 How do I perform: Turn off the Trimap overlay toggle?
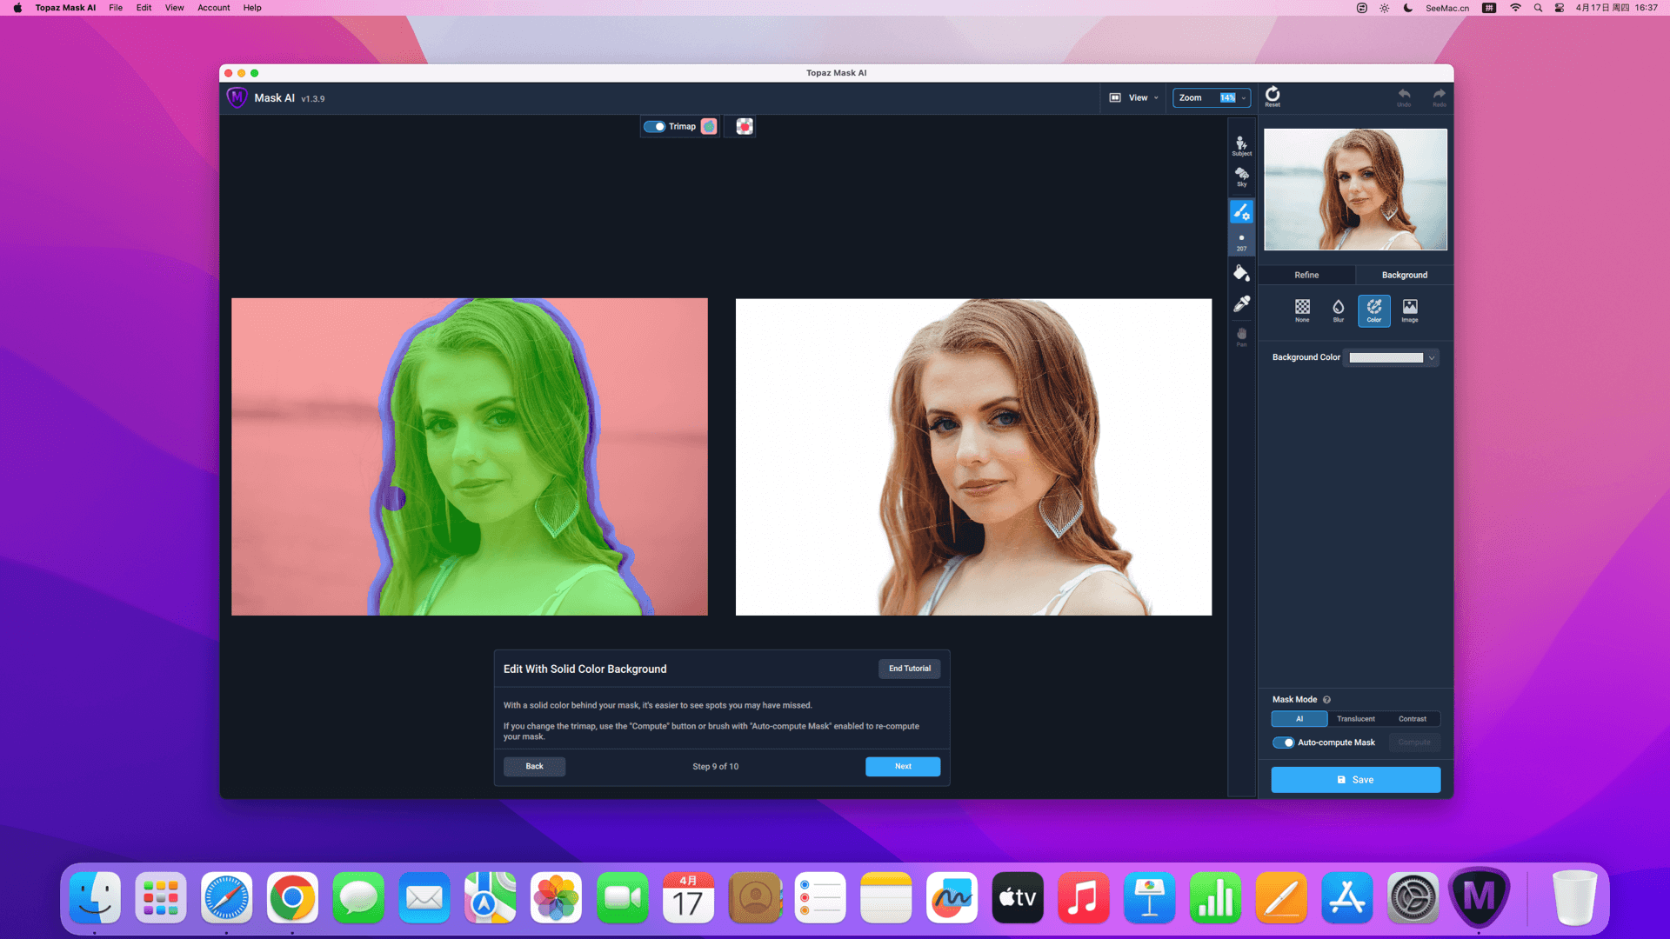point(654,127)
